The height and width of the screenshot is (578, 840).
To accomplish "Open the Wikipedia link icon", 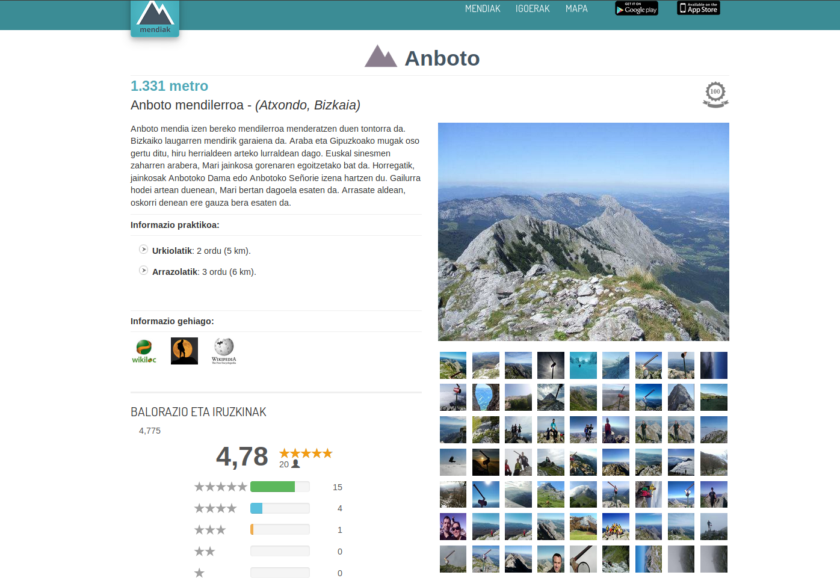I will pos(224,351).
